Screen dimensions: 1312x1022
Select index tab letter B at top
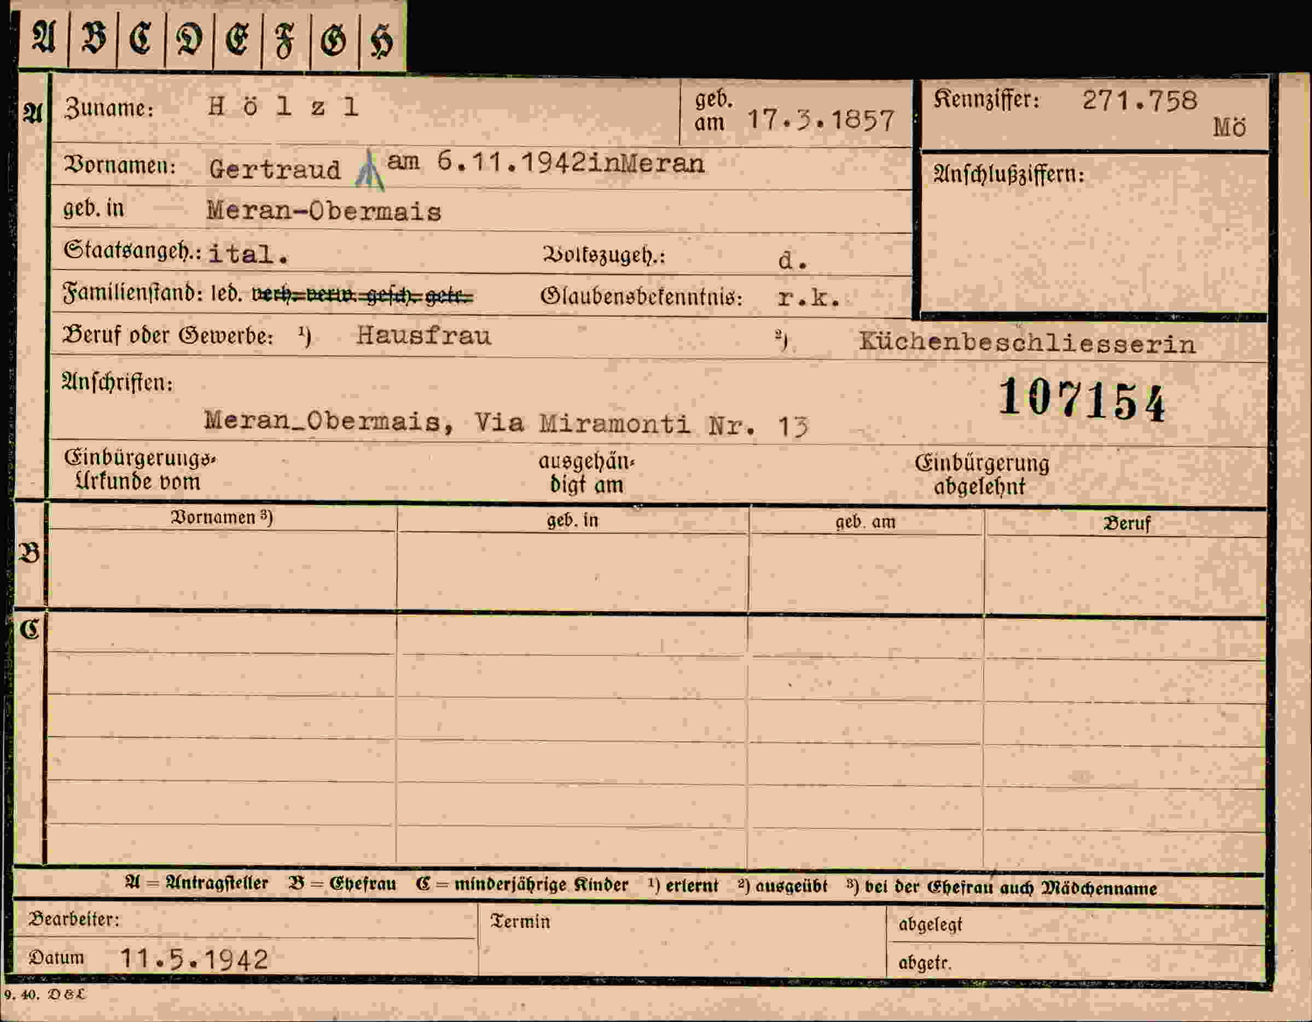coord(93,38)
